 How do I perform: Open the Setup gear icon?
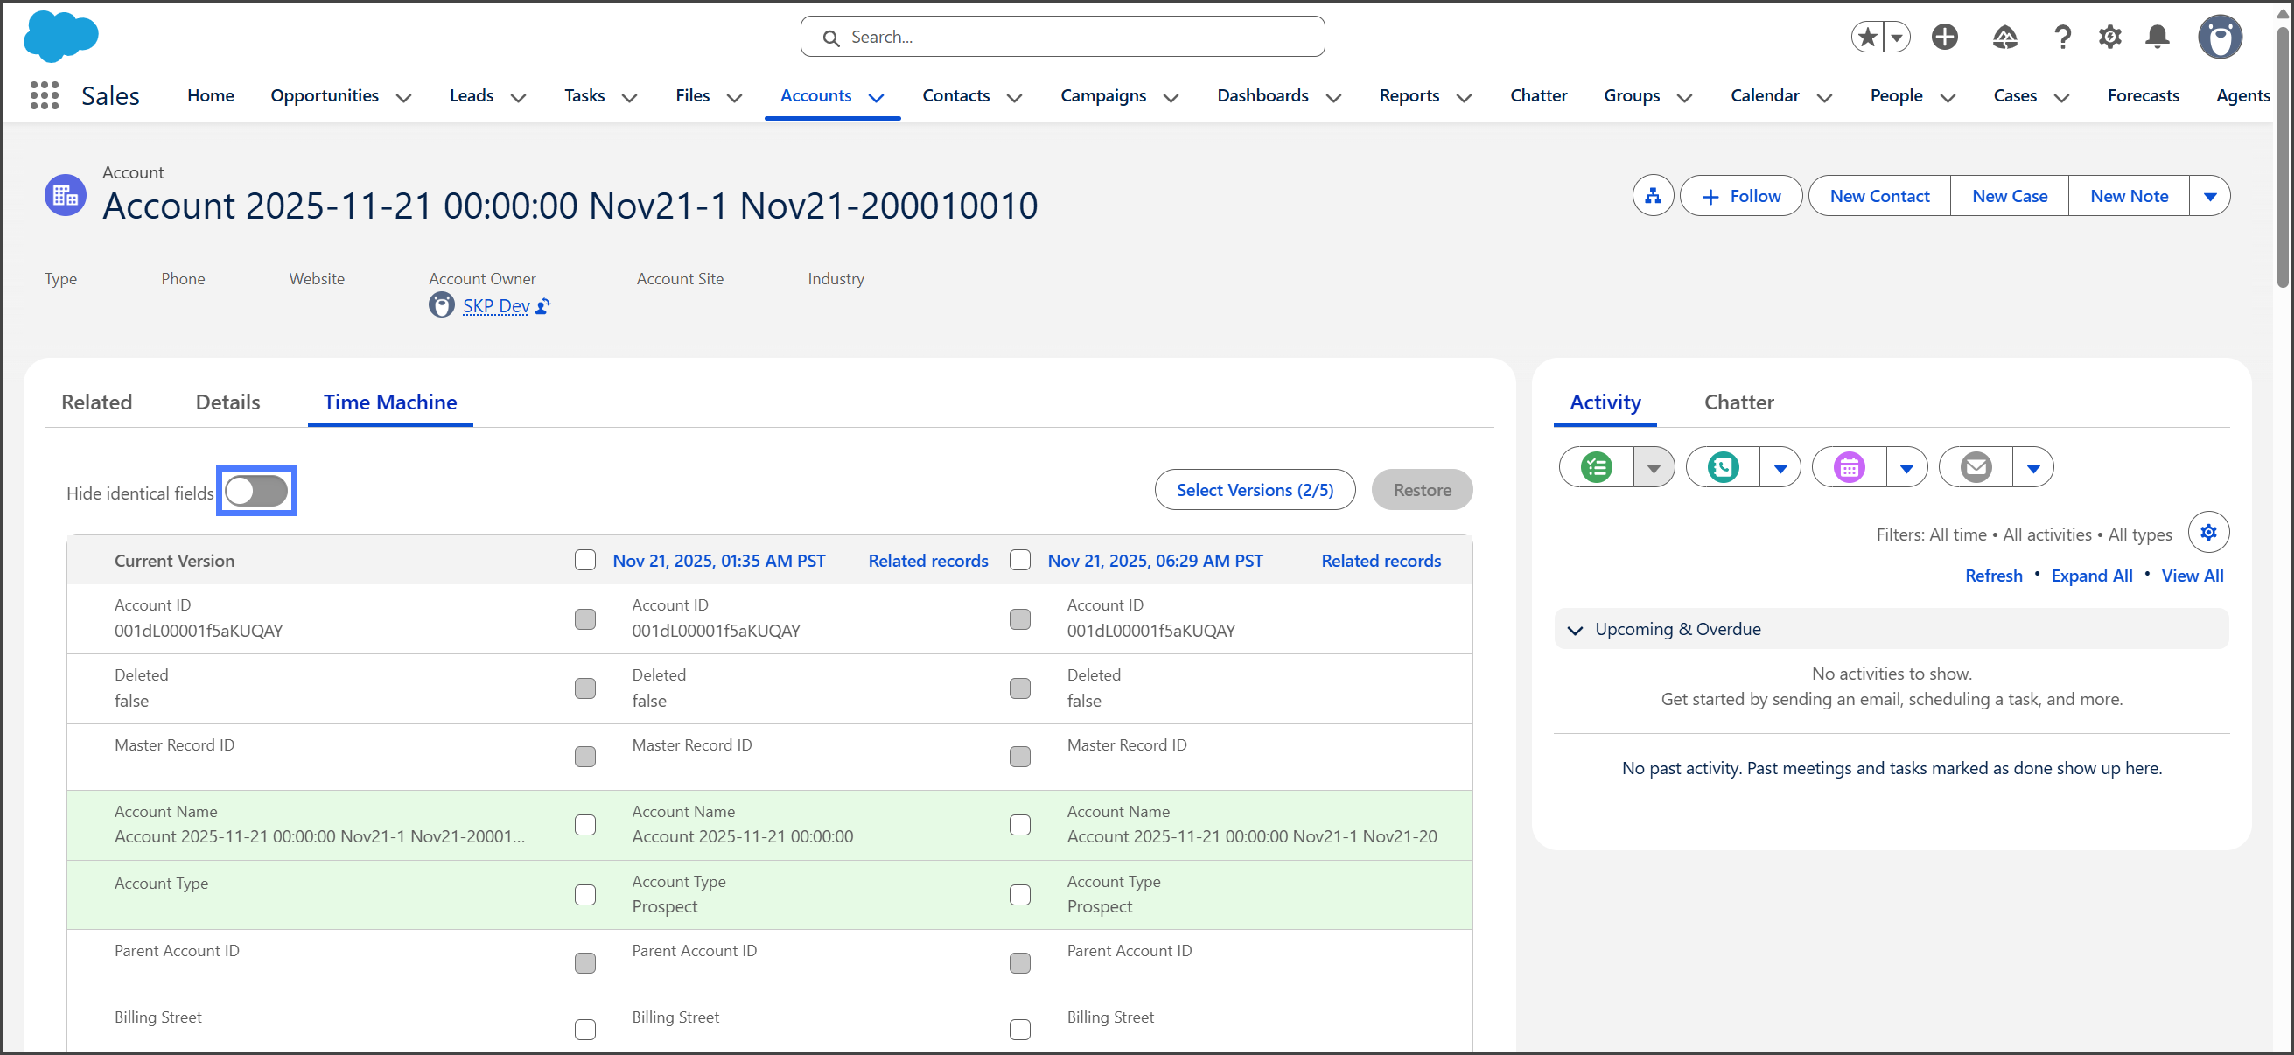pos(2109,38)
